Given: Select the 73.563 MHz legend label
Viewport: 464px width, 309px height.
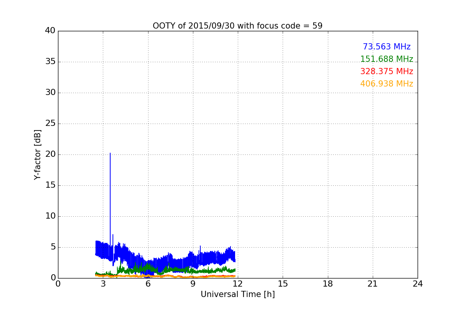Looking at the screenshot, I should (387, 47).
